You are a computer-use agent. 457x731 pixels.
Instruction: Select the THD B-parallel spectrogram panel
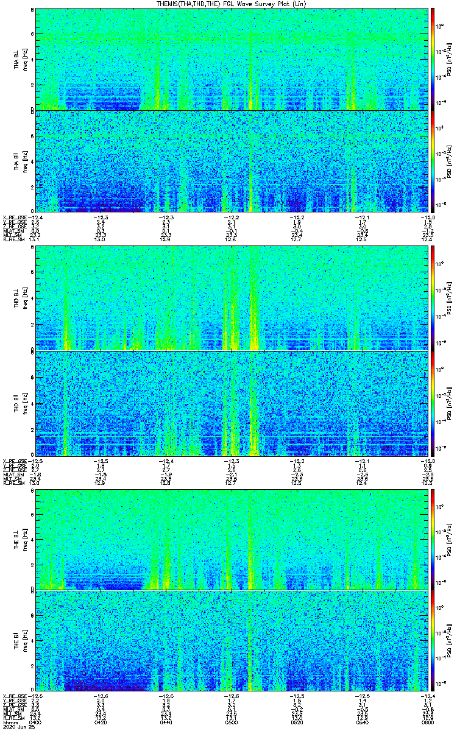point(232,403)
